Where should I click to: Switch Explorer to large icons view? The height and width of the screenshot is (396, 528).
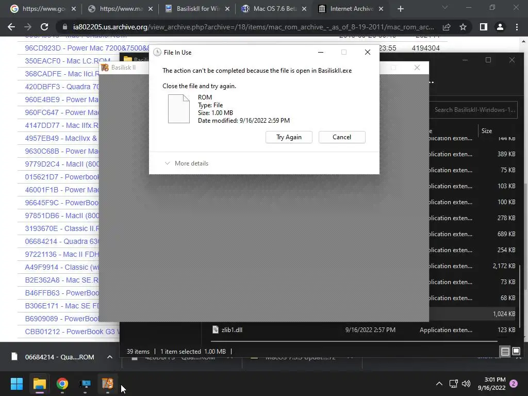516,352
